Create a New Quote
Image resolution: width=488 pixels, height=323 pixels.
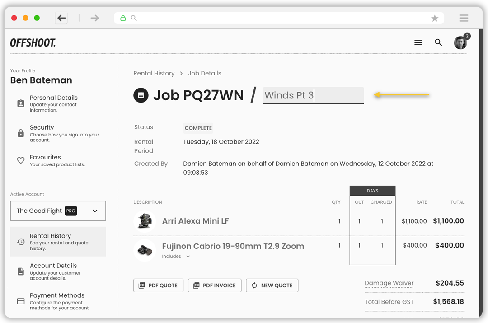(272, 286)
